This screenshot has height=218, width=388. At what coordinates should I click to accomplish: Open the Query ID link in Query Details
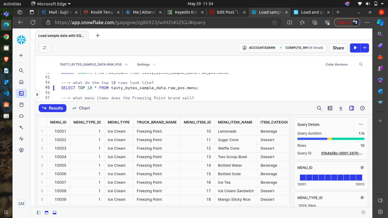(342, 153)
